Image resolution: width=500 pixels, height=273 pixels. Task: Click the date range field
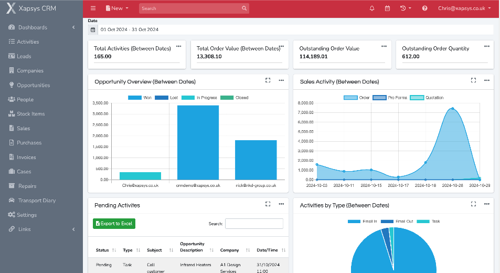coord(295,29)
